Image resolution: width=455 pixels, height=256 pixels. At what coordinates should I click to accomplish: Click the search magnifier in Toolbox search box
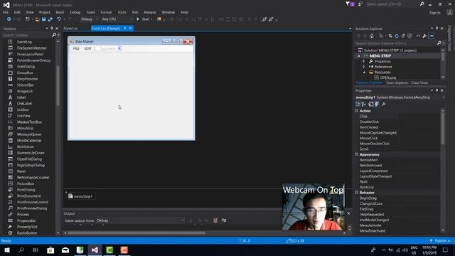54,35
